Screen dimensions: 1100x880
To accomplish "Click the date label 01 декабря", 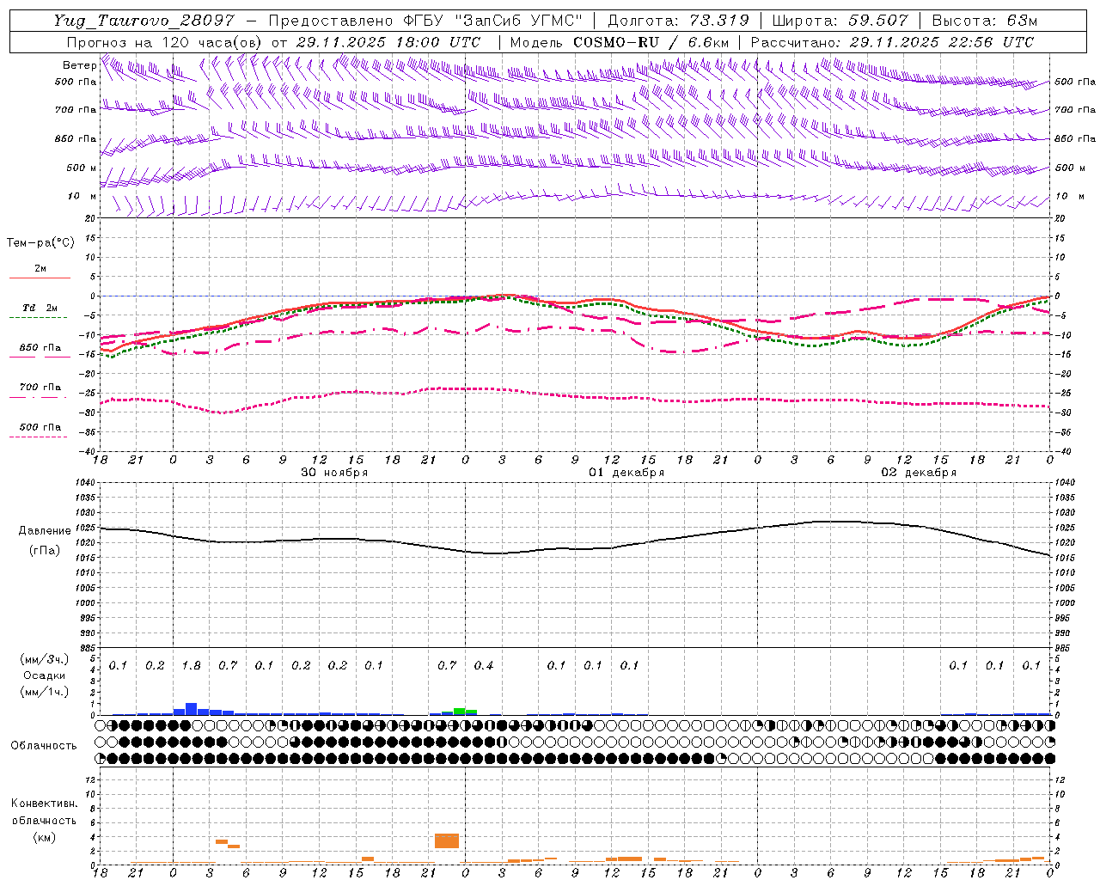I will pyautogui.click(x=626, y=473).
